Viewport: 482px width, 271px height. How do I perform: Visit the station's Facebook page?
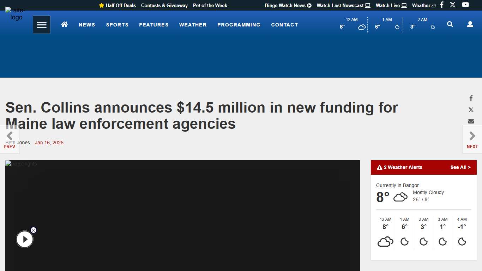(x=441, y=5)
